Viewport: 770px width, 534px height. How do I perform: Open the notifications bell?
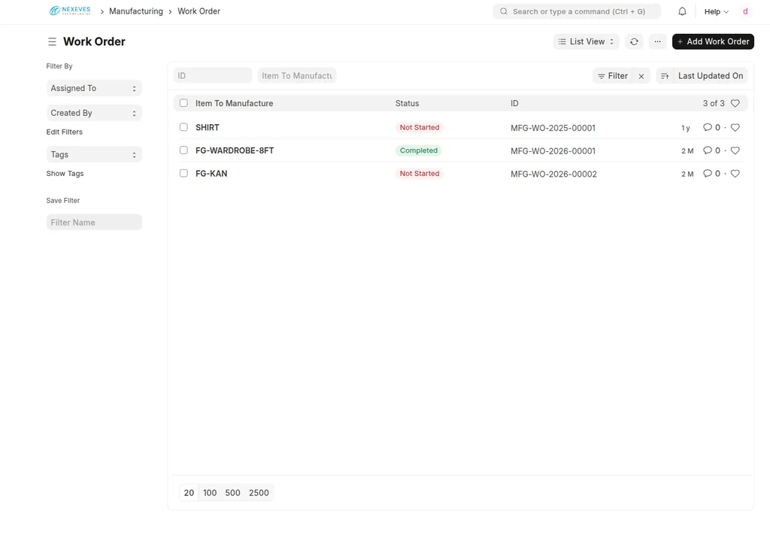[x=682, y=11]
